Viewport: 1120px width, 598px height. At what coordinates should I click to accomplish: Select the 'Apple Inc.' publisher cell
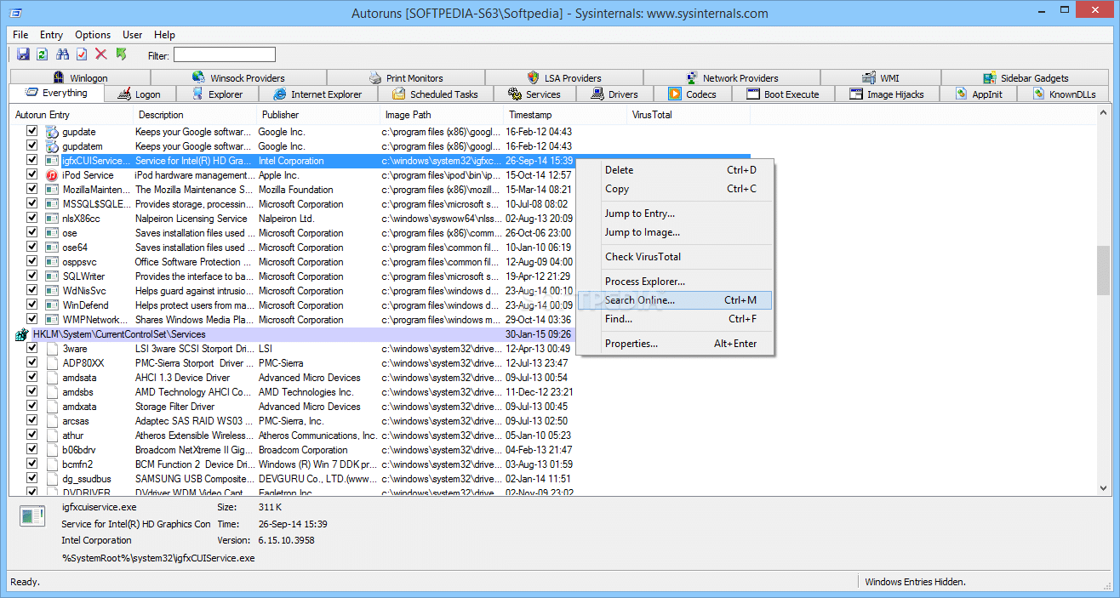pyautogui.click(x=279, y=175)
